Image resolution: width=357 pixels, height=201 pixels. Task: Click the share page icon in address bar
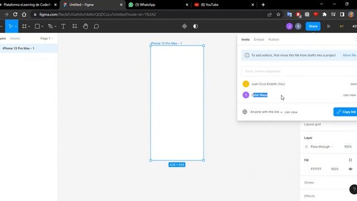[269, 15]
